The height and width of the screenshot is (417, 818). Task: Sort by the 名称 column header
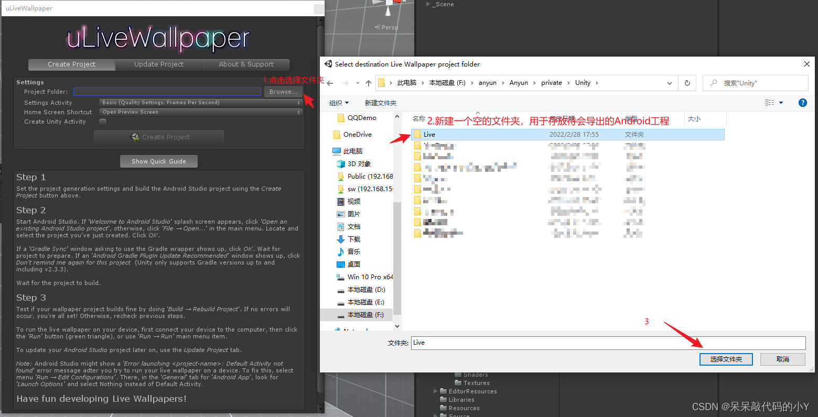[419, 119]
